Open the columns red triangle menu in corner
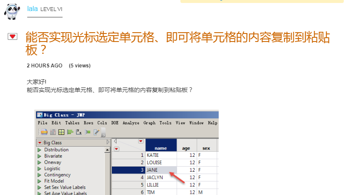 tap(141, 141)
